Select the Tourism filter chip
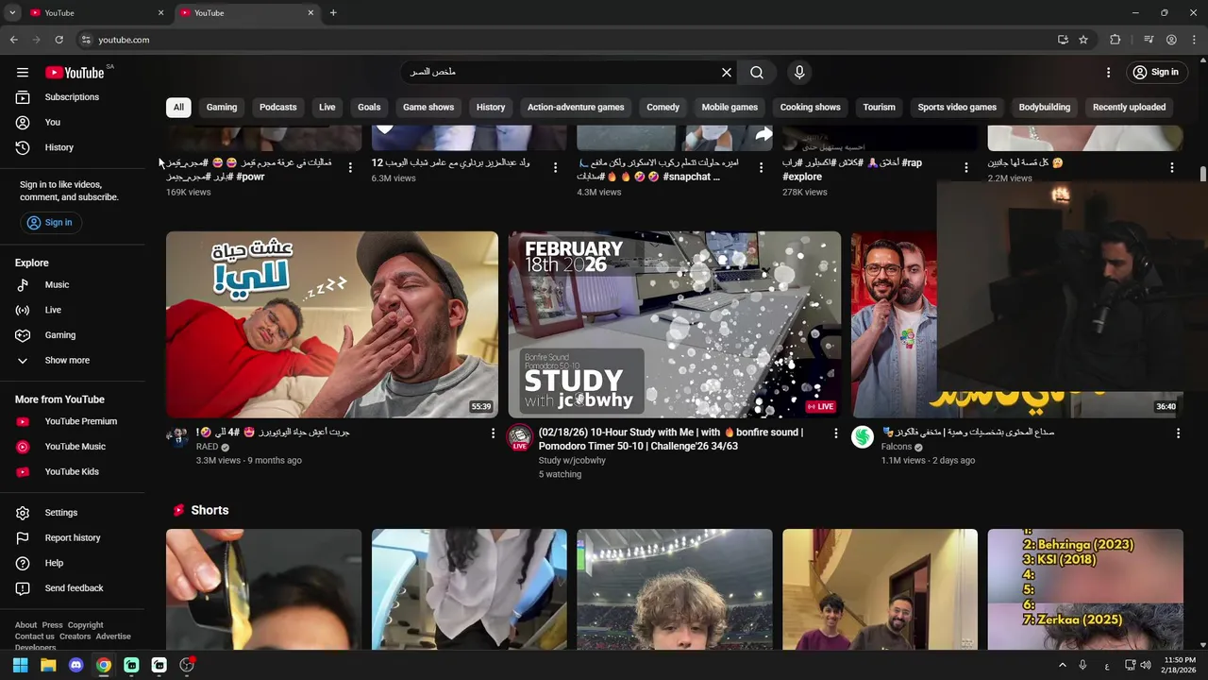 coord(879,108)
